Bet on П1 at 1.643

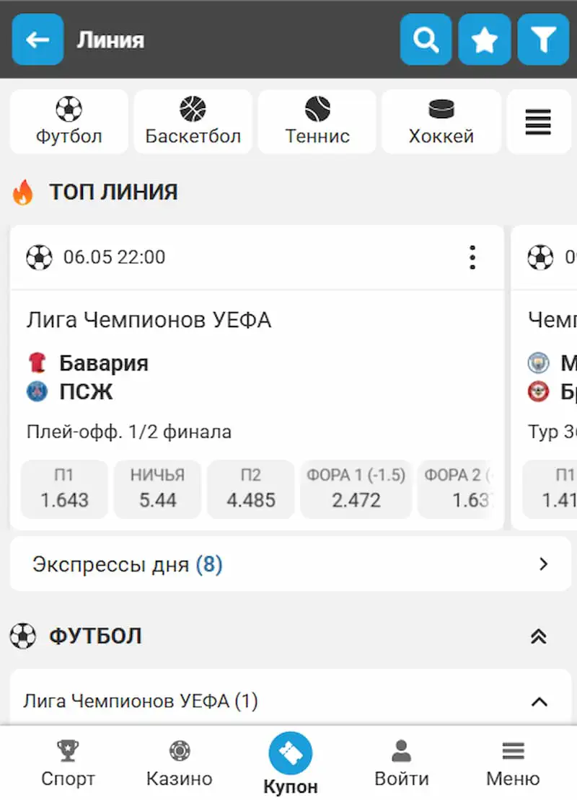[64, 489]
